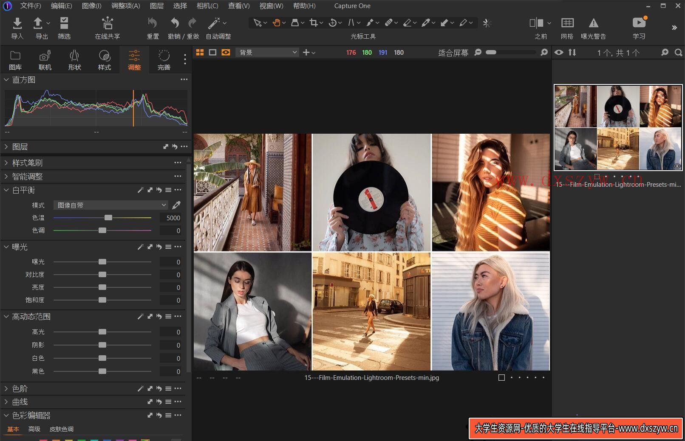Open the 筛选 culling tool

pos(64,23)
